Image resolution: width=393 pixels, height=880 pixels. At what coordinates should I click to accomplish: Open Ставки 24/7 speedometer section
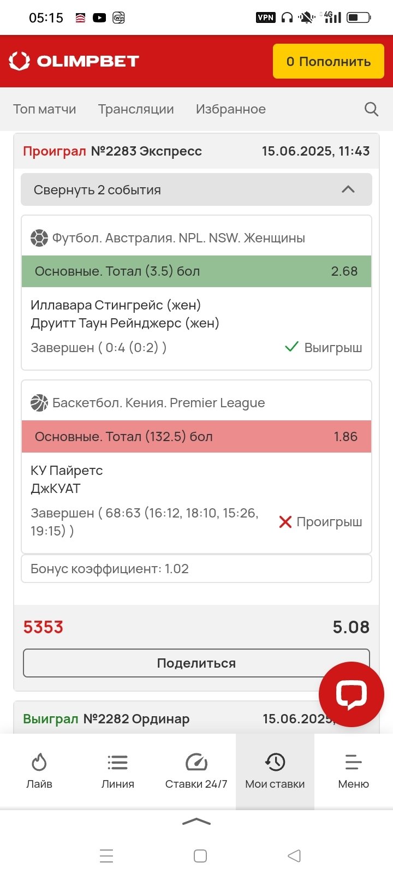196,770
